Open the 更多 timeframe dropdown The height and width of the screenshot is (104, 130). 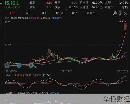91,13
